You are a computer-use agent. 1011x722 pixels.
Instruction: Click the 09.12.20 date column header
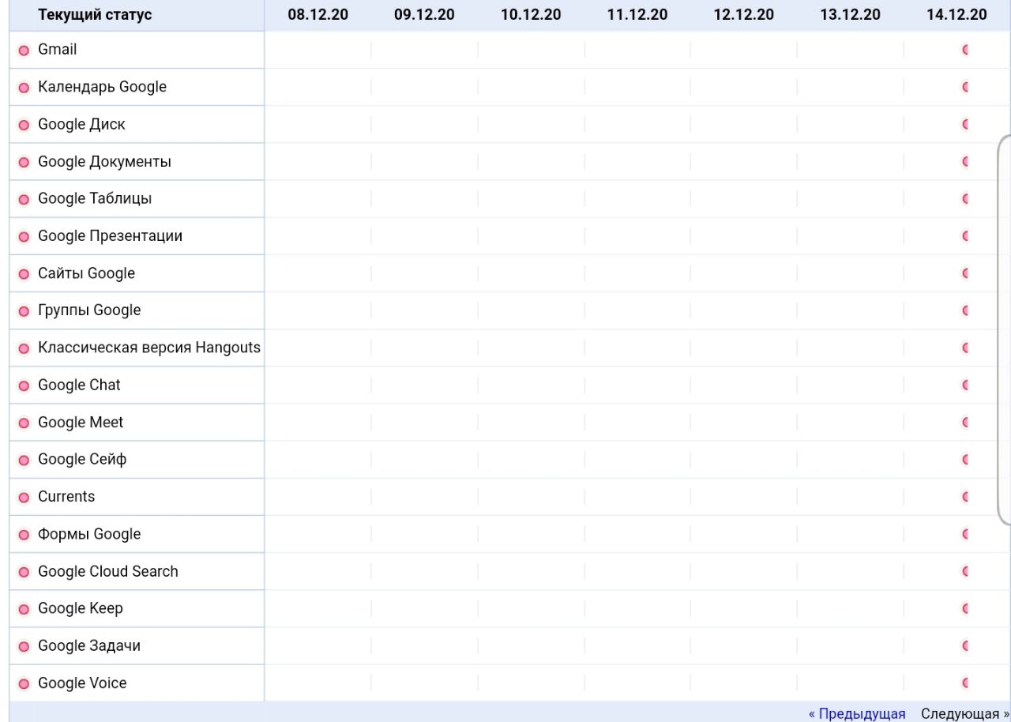pos(424,15)
